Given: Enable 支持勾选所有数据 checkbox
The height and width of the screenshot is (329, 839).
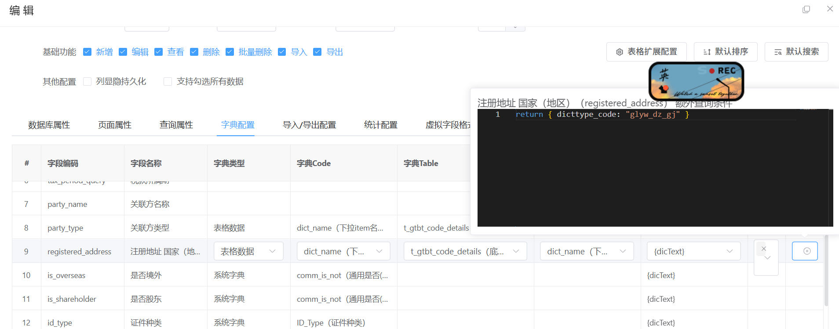Looking at the screenshot, I should pyautogui.click(x=168, y=81).
